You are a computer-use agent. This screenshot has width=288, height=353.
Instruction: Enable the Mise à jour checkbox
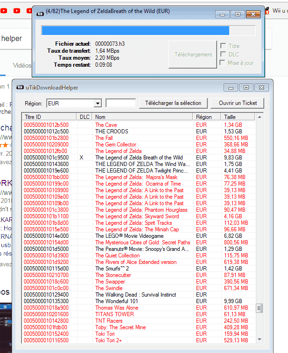pos(223,62)
